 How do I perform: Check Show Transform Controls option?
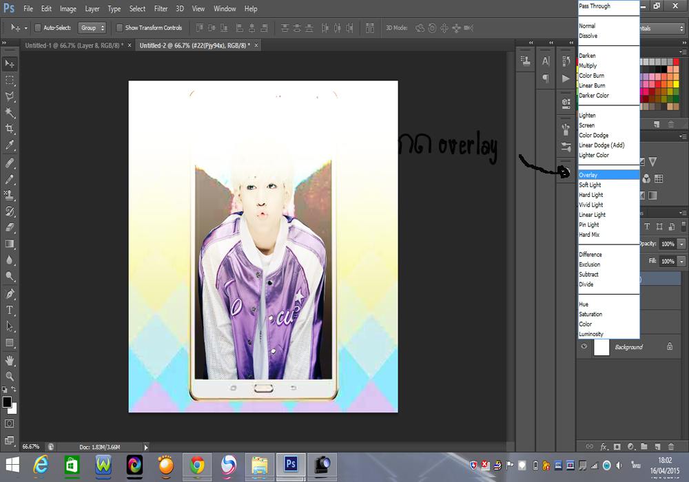(119, 28)
